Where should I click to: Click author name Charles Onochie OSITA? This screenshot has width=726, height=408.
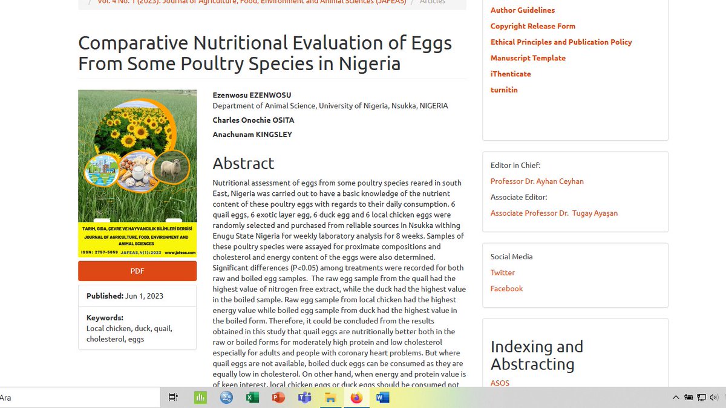click(x=253, y=120)
